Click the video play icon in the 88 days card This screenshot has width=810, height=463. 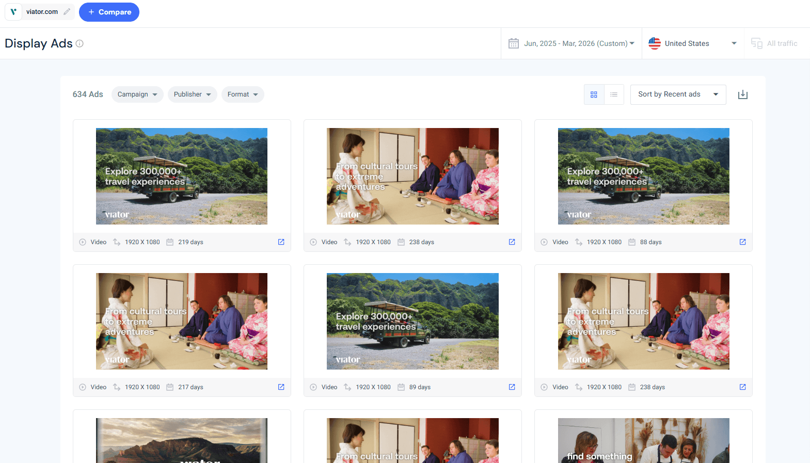coord(544,242)
